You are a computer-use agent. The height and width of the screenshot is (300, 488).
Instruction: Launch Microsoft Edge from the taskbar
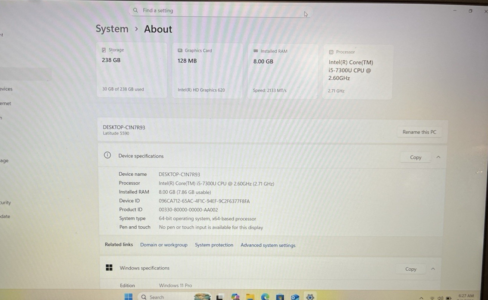click(x=265, y=297)
